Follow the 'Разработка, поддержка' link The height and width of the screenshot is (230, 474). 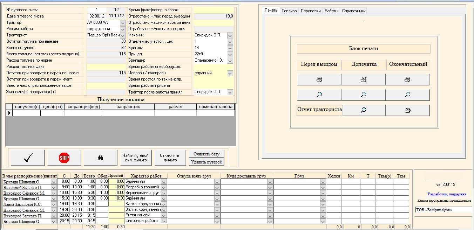click(x=447, y=194)
